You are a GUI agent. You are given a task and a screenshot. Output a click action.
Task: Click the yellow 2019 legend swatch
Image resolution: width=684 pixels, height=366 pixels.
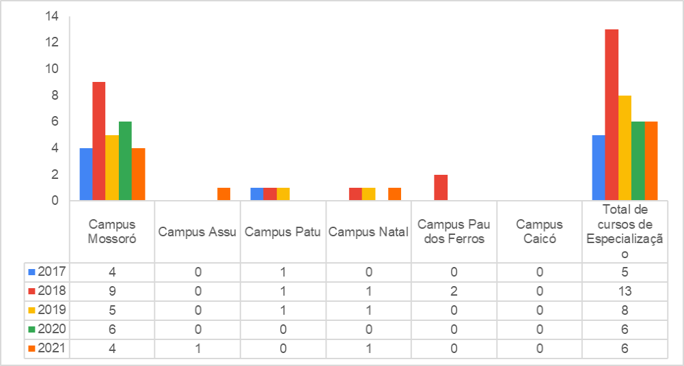pos(31,310)
